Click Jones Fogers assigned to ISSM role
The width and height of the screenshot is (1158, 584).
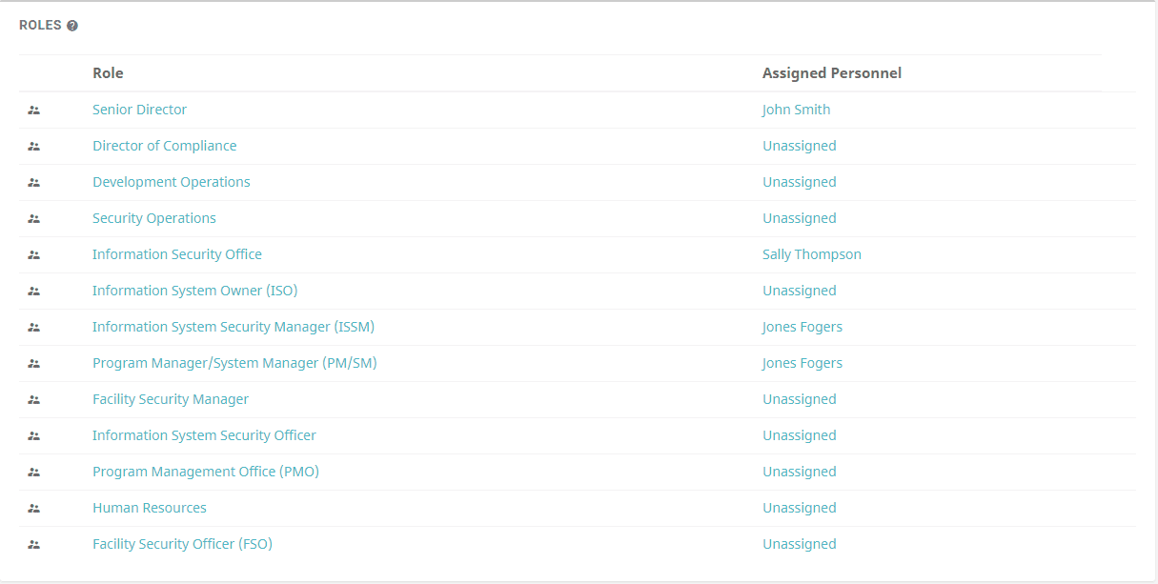click(802, 327)
